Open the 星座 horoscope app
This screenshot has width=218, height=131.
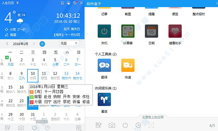click(104, 100)
